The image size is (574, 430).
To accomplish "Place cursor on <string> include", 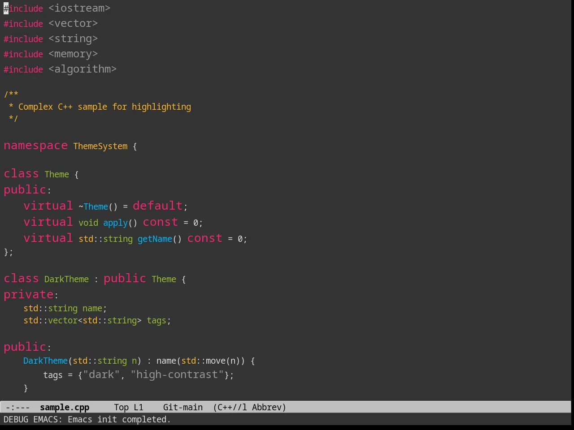I will tap(73, 39).
